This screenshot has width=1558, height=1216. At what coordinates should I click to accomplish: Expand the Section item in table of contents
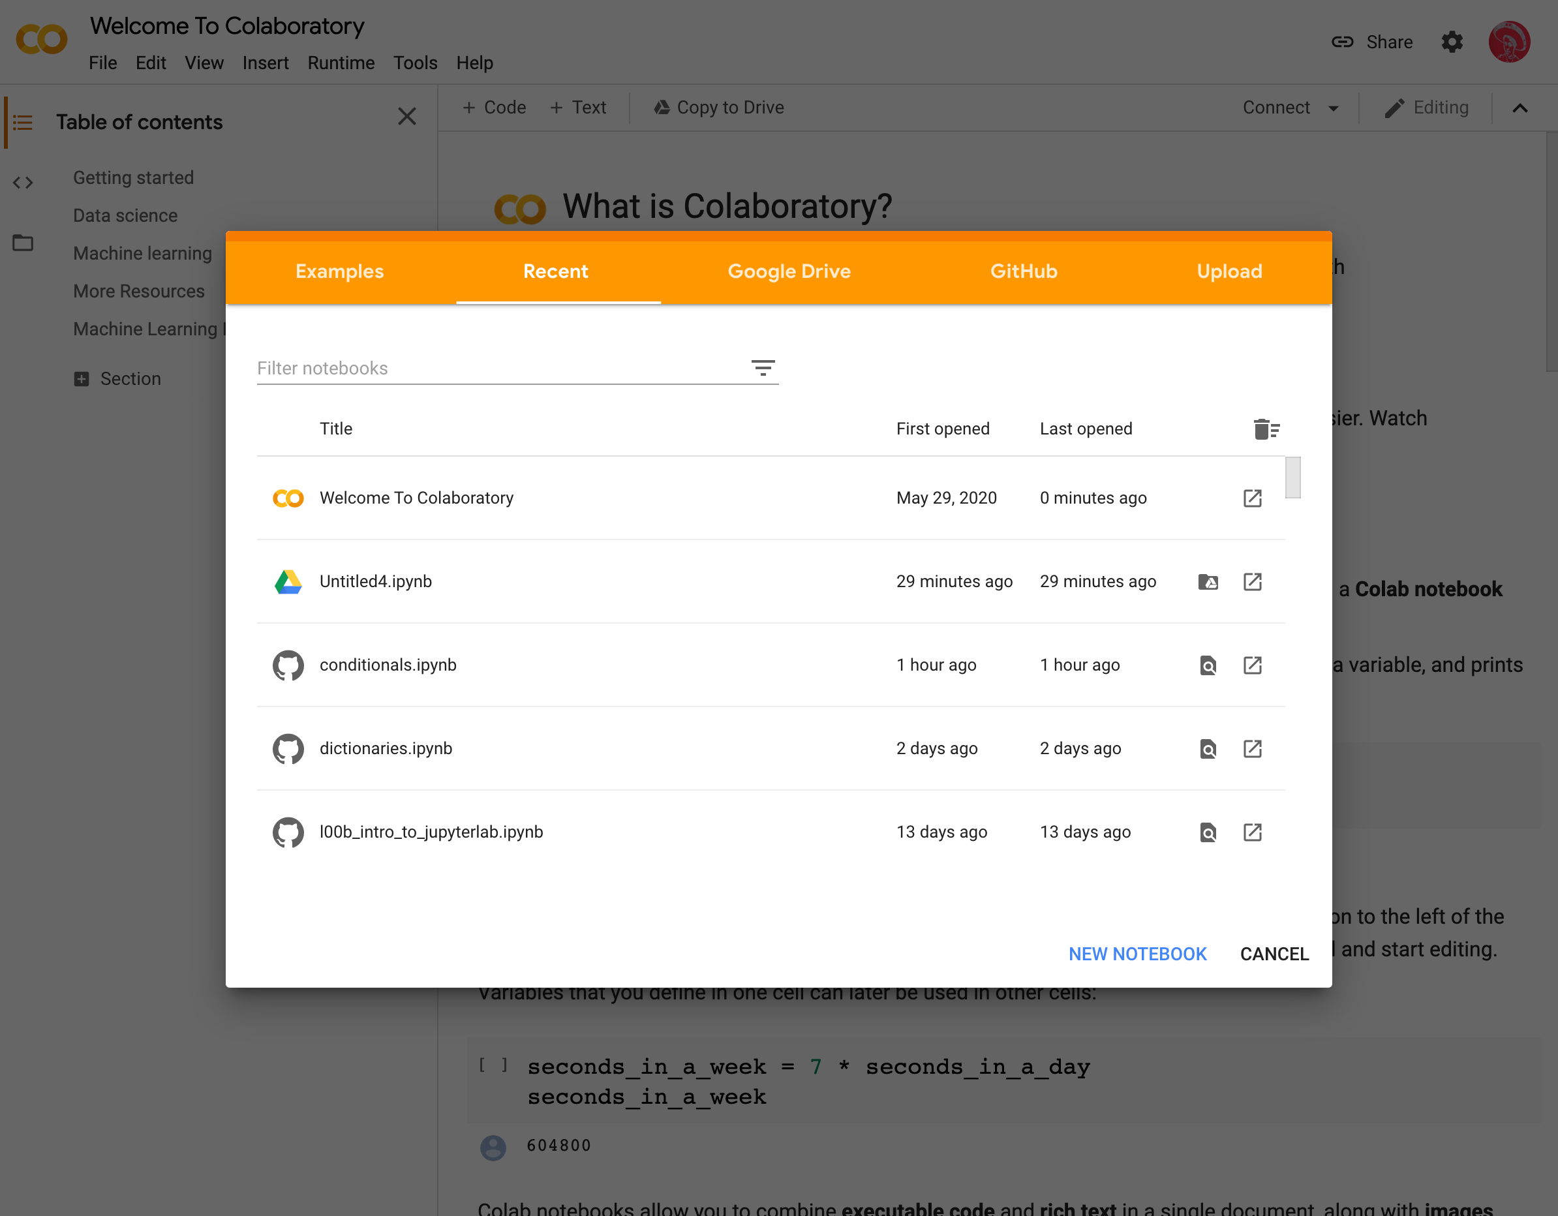point(81,376)
